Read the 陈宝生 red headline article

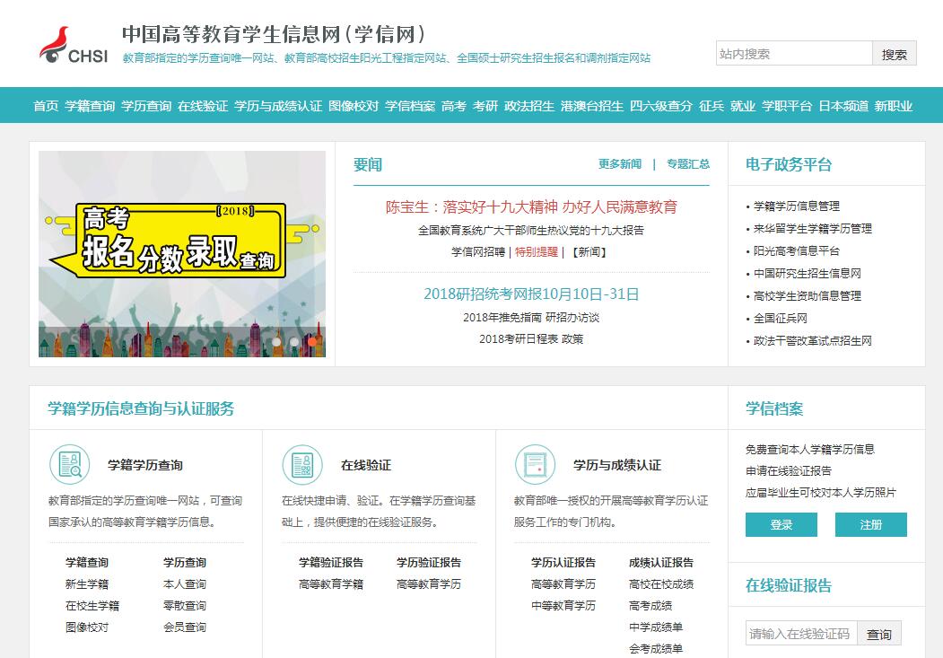tap(532, 207)
